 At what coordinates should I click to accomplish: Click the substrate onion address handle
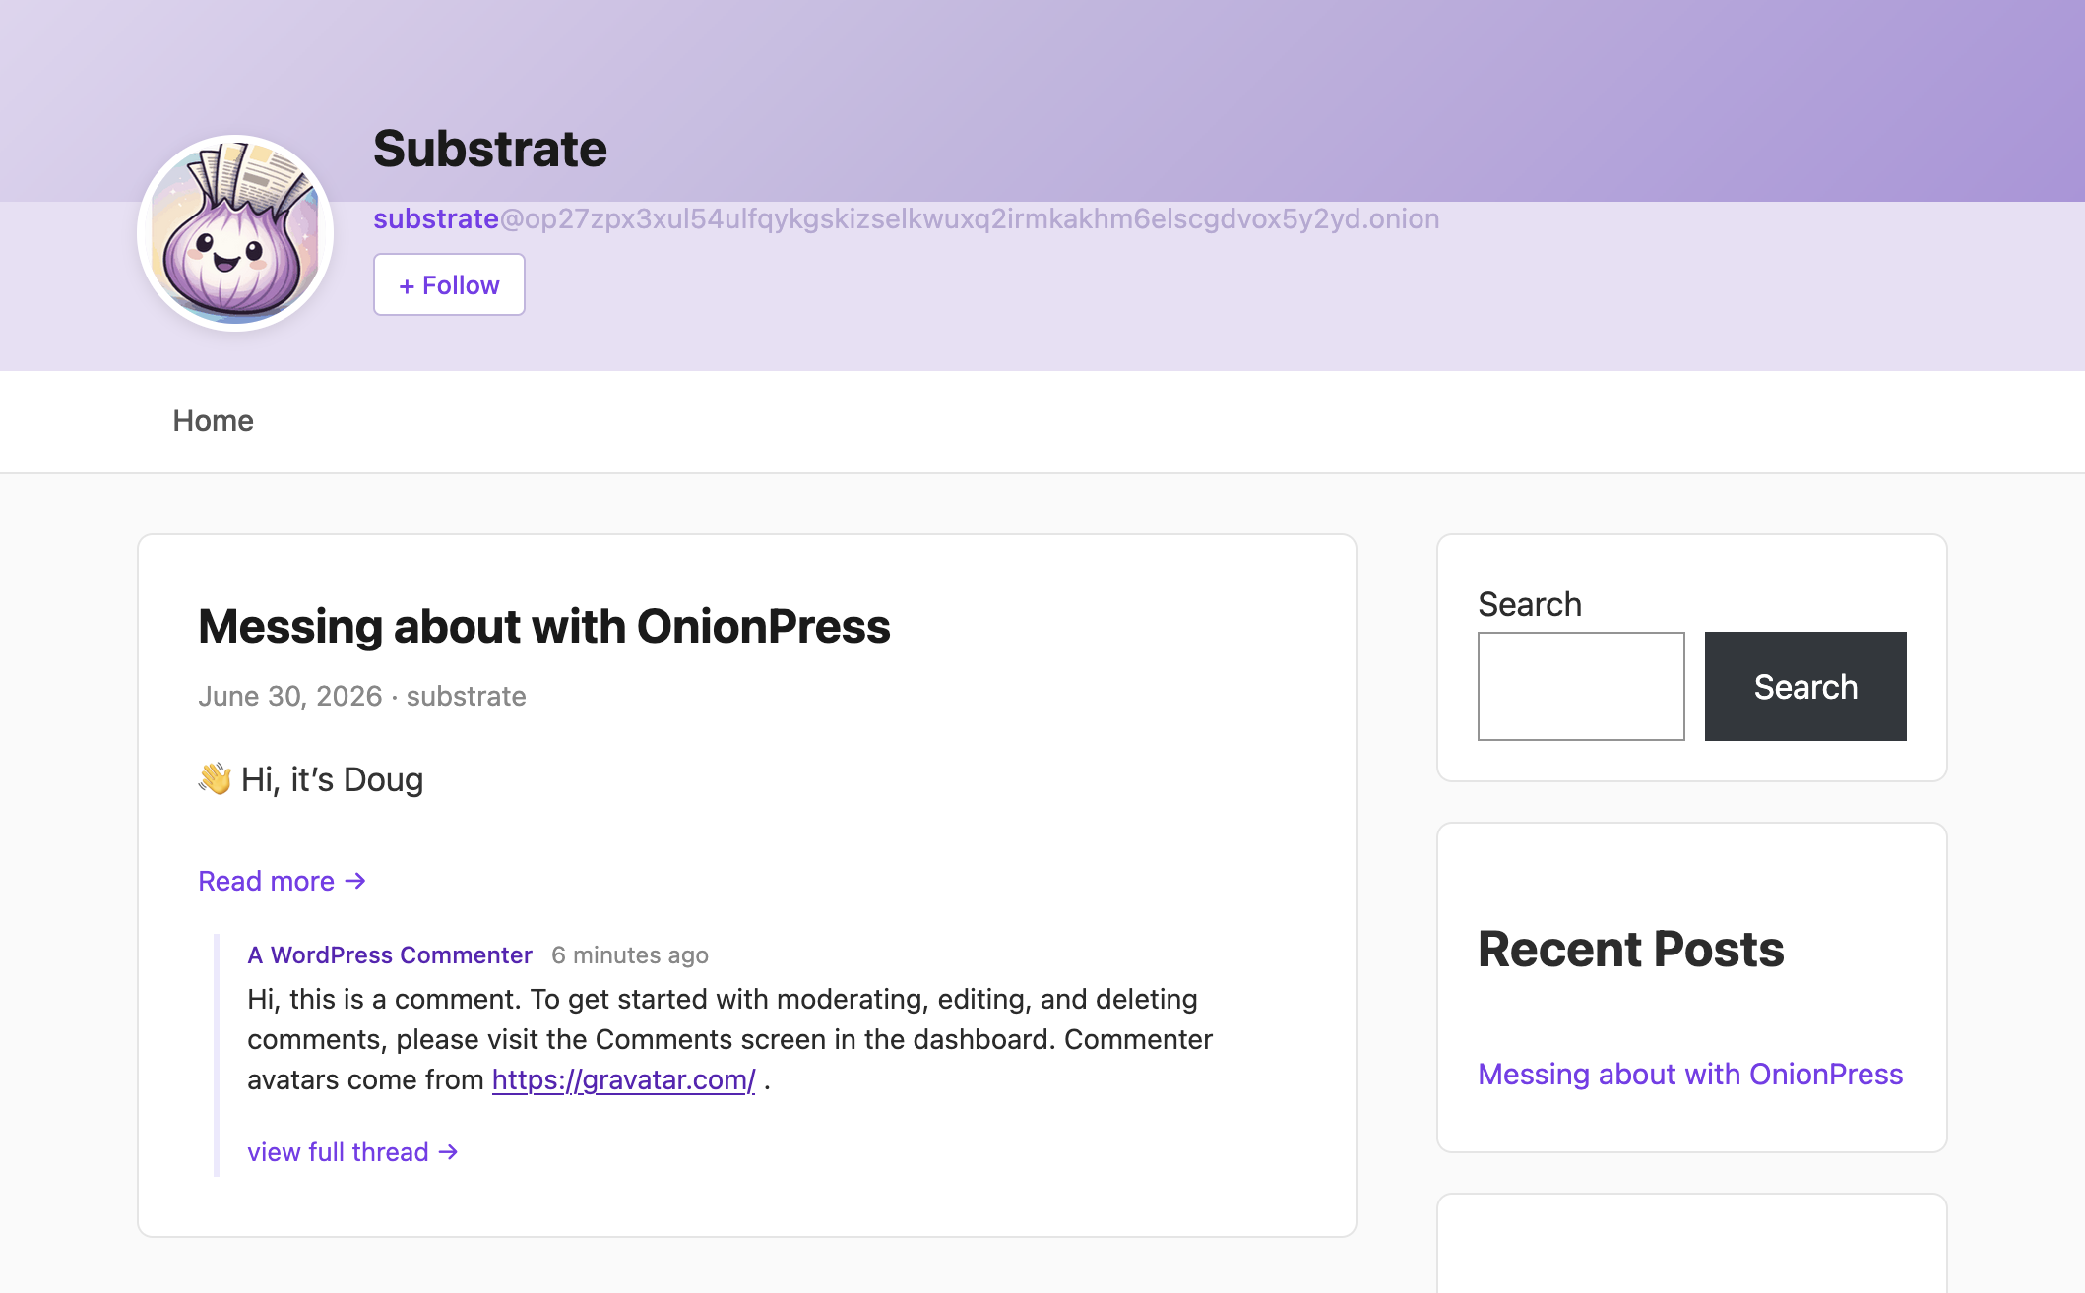[906, 218]
